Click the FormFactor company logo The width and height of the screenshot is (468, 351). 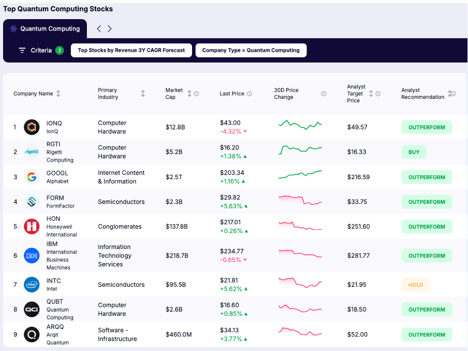tap(32, 202)
